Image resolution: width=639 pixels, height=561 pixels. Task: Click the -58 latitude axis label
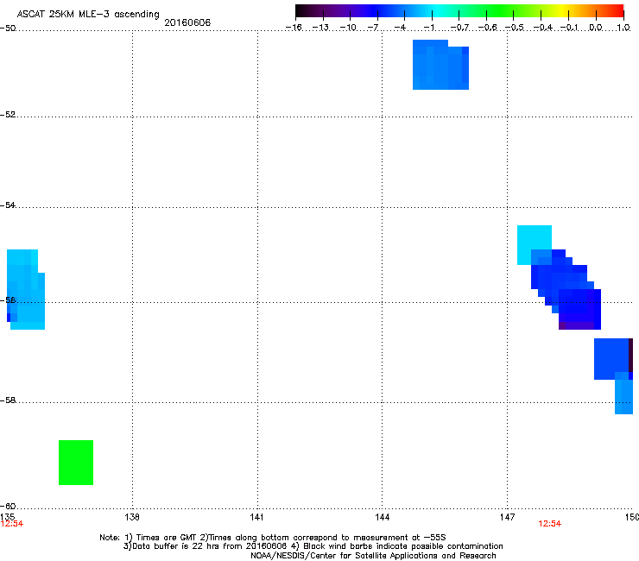[8, 400]
